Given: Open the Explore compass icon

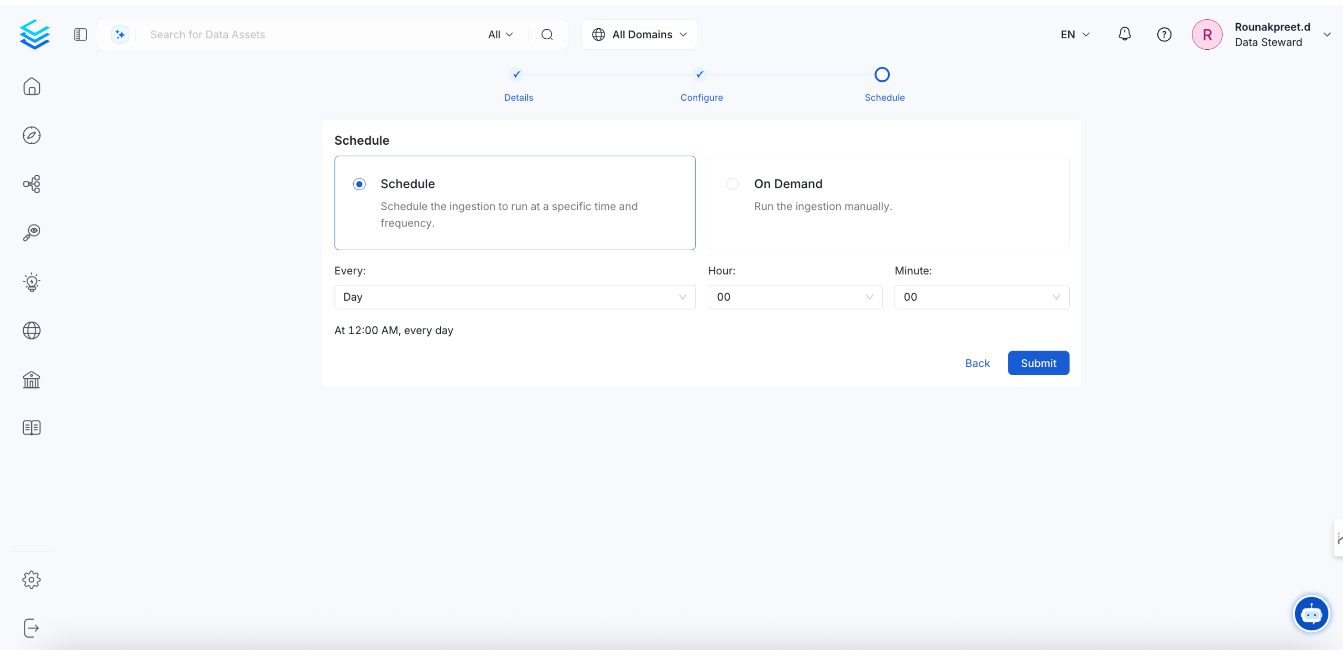Looking at the screenshot, I should [x=31, y=135].
